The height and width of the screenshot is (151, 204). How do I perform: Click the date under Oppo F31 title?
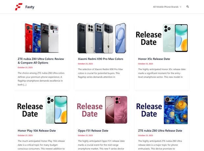click(85, 136)
